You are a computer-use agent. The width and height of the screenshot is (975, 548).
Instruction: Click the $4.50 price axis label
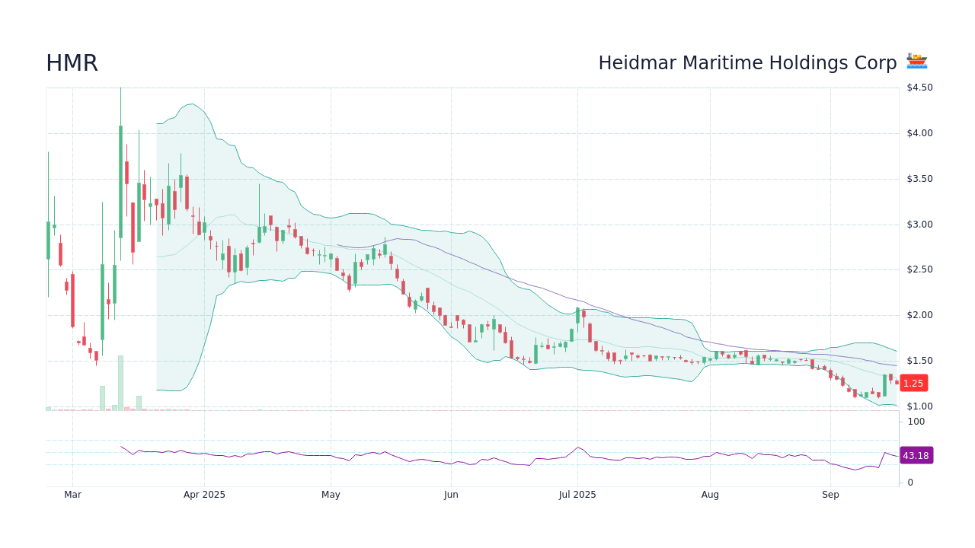point(919,87)
